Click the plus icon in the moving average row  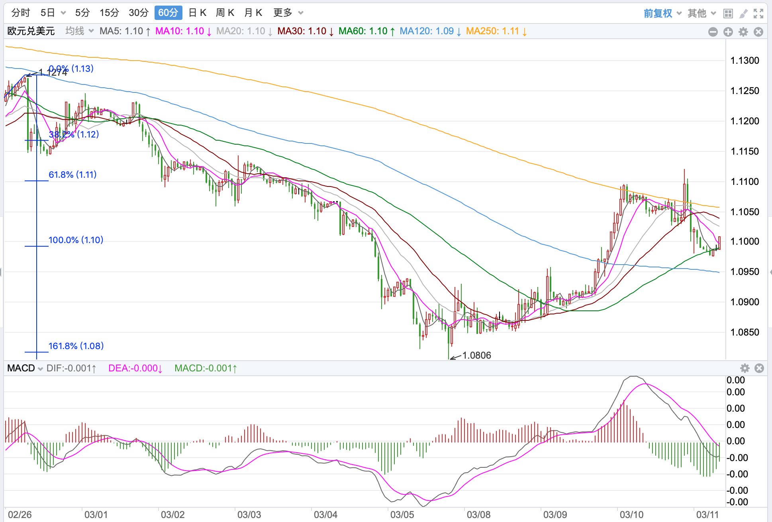[728, 32]
